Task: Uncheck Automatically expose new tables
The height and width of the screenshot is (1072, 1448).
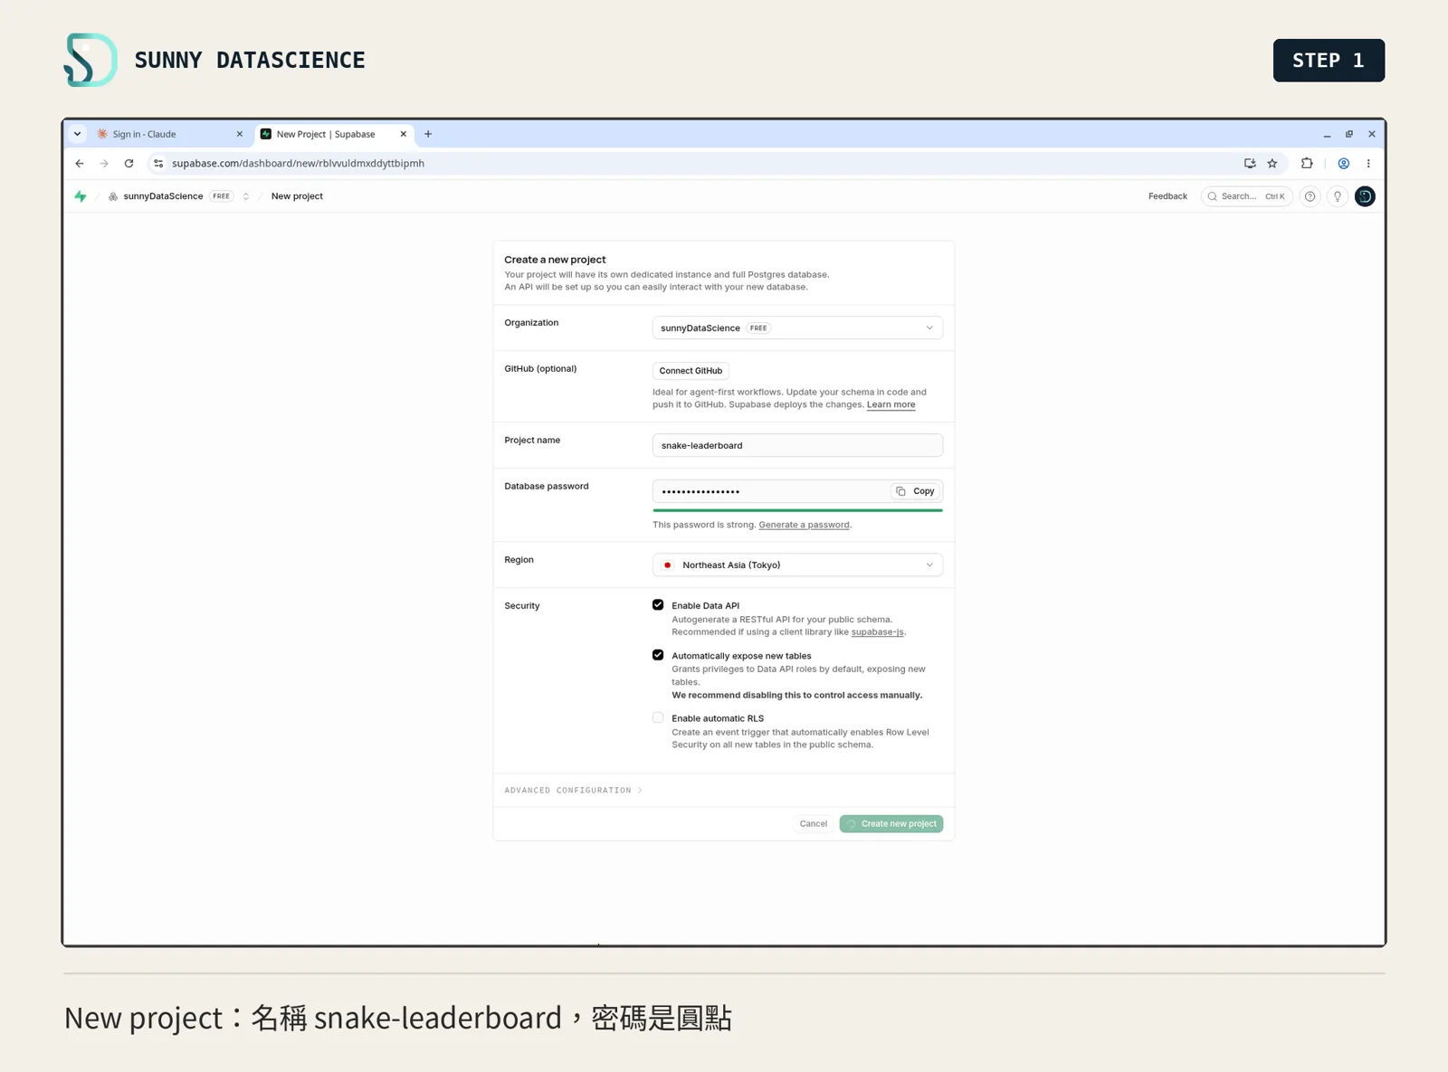Action: 658,655
